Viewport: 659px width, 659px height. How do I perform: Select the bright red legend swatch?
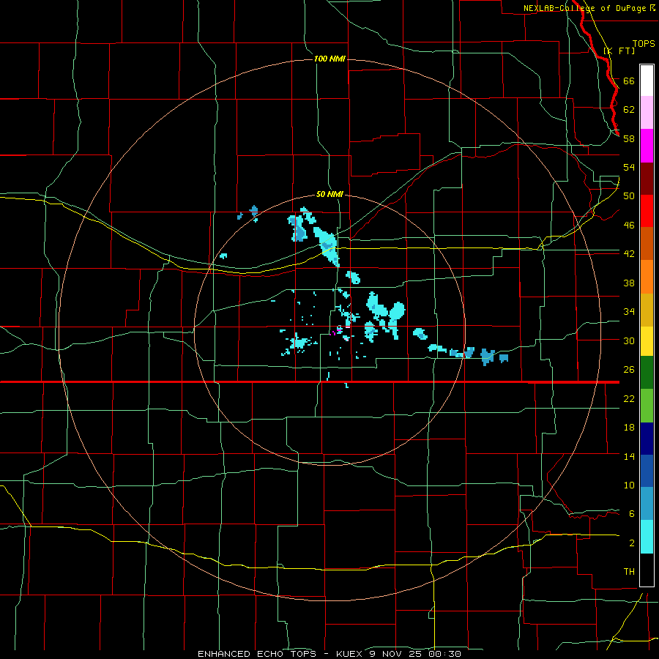[647, 211]
